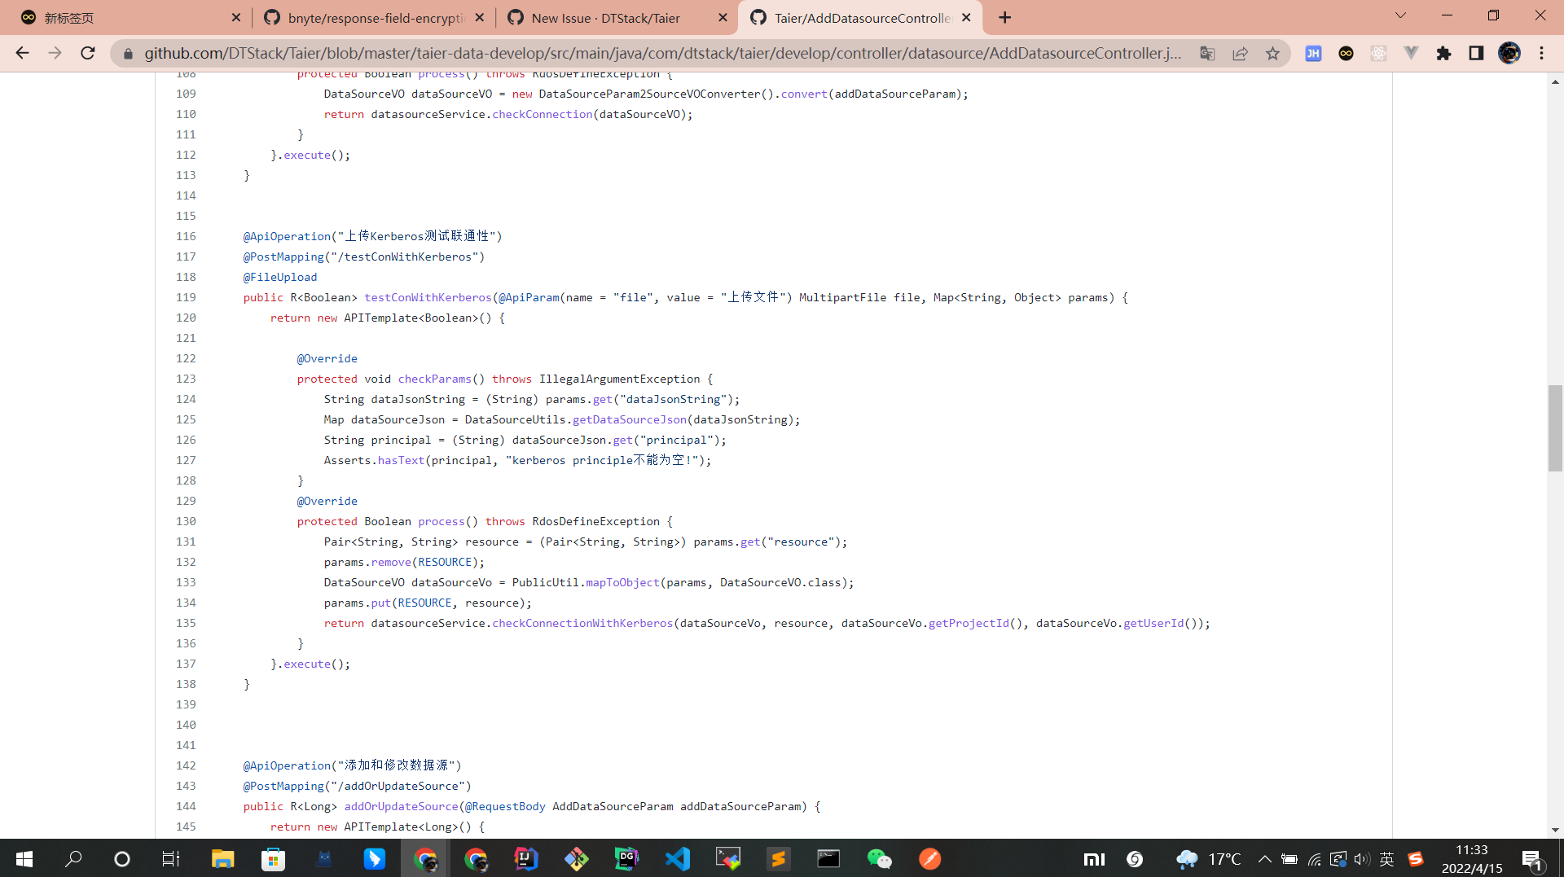
Task: Mute the volume in the system tray
Action: click(1360, 859)
